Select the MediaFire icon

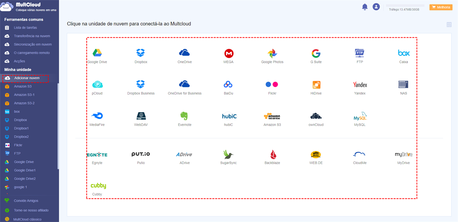point(97,116)
